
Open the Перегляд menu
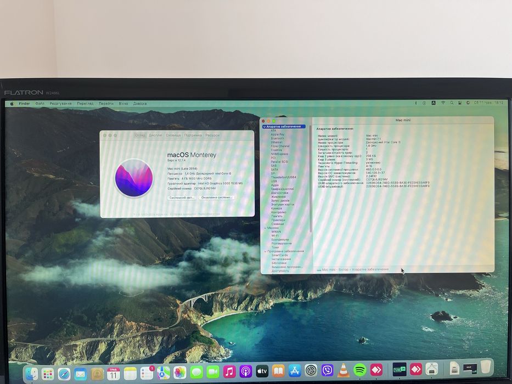pyautogui.click(x=85, y=104)
